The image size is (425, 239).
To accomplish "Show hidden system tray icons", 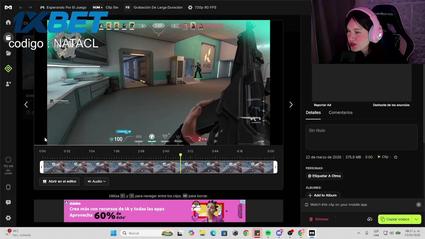I will 359,233.
